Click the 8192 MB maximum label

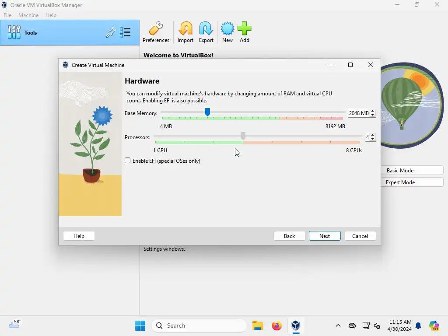[x=335, y=126]
